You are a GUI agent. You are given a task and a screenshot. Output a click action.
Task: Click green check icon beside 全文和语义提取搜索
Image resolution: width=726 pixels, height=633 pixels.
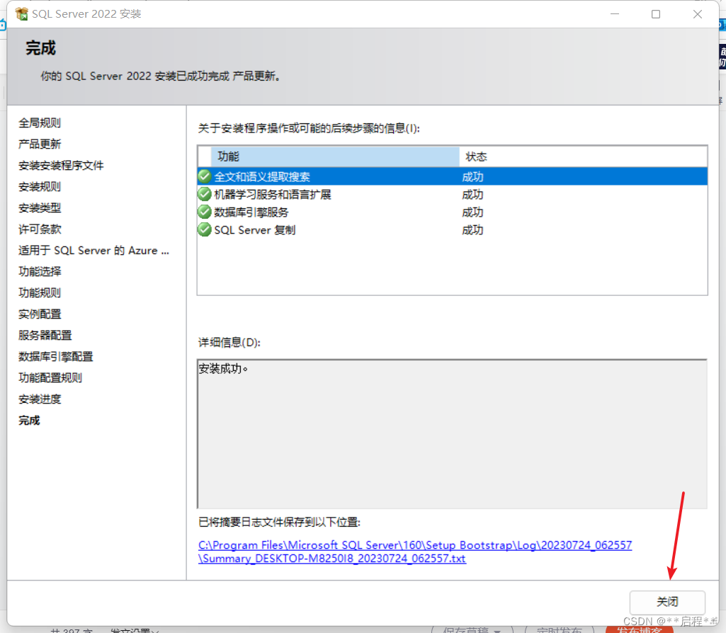coord(204,176)
